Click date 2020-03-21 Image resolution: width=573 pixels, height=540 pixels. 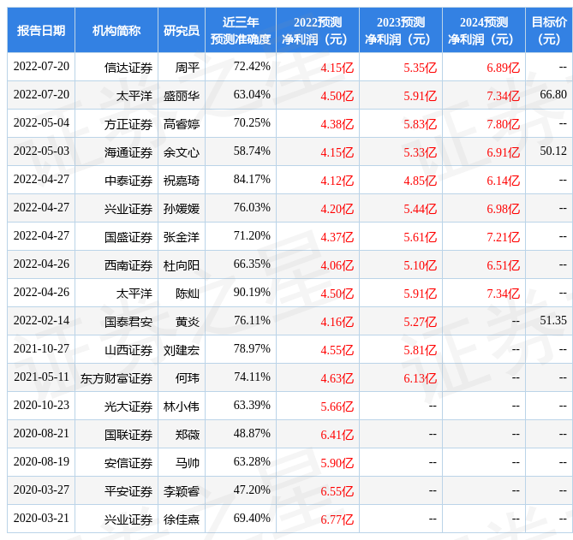pyautogui.click(x=41, y=518)
